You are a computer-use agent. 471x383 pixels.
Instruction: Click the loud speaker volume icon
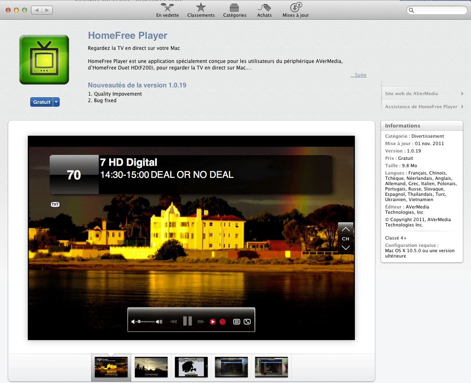(x=159, y=322)
